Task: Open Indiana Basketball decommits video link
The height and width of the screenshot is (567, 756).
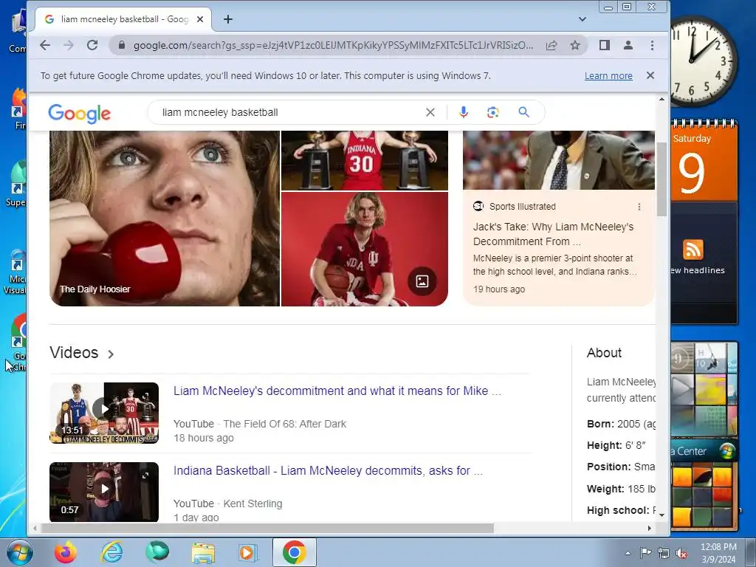Action: coord(328,470)
